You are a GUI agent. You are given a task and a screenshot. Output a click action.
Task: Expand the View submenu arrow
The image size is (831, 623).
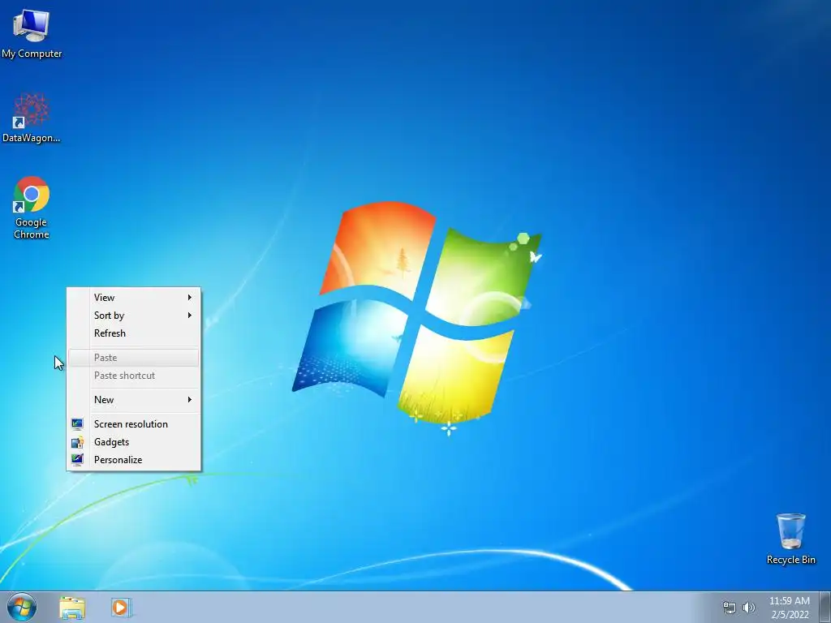[x=189, y=297]
